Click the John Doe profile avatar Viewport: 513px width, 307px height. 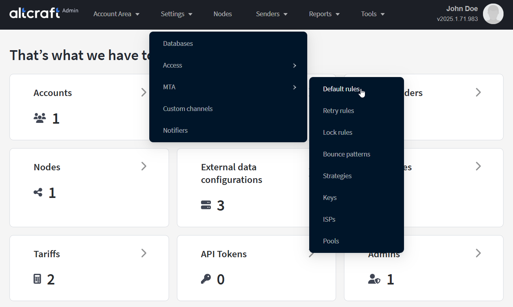(493, 14)
